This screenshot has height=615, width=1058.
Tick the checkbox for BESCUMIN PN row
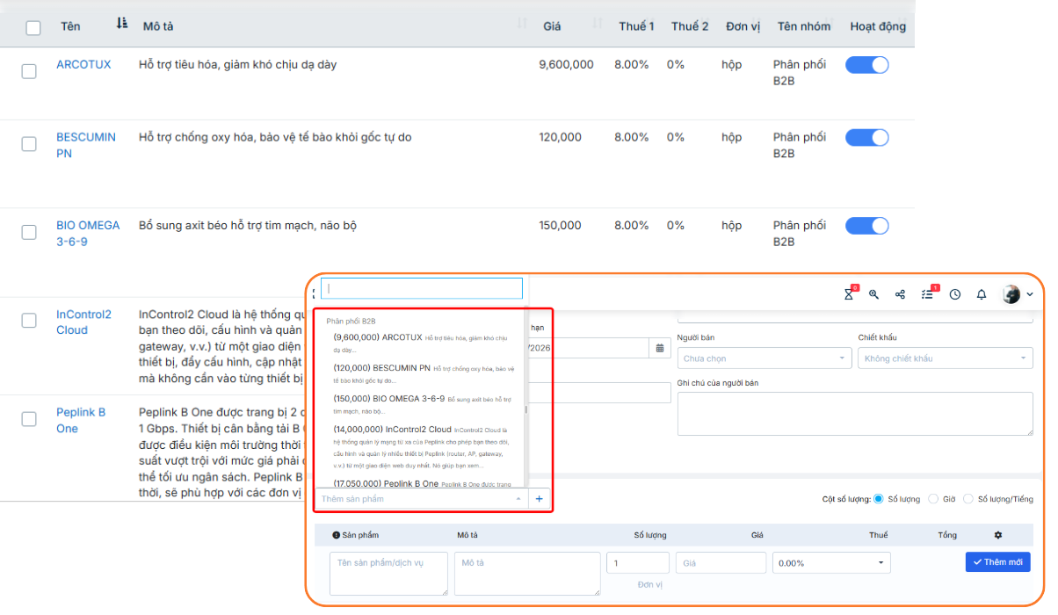[29, 144]
